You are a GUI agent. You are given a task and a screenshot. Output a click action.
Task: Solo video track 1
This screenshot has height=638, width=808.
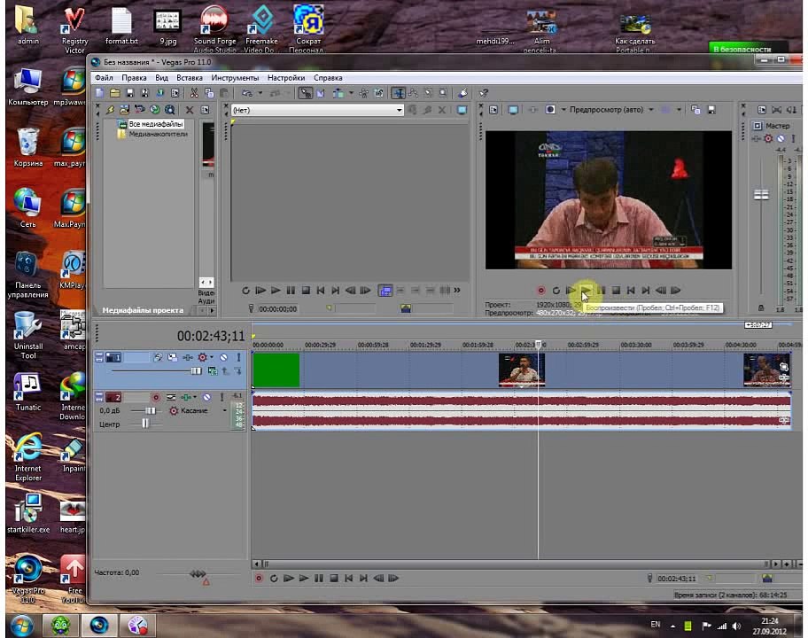point(238,357)
